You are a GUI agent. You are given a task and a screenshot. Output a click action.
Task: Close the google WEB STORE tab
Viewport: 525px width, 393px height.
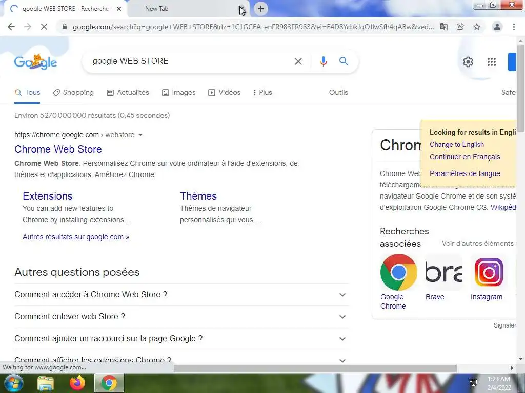pos(119,9)
